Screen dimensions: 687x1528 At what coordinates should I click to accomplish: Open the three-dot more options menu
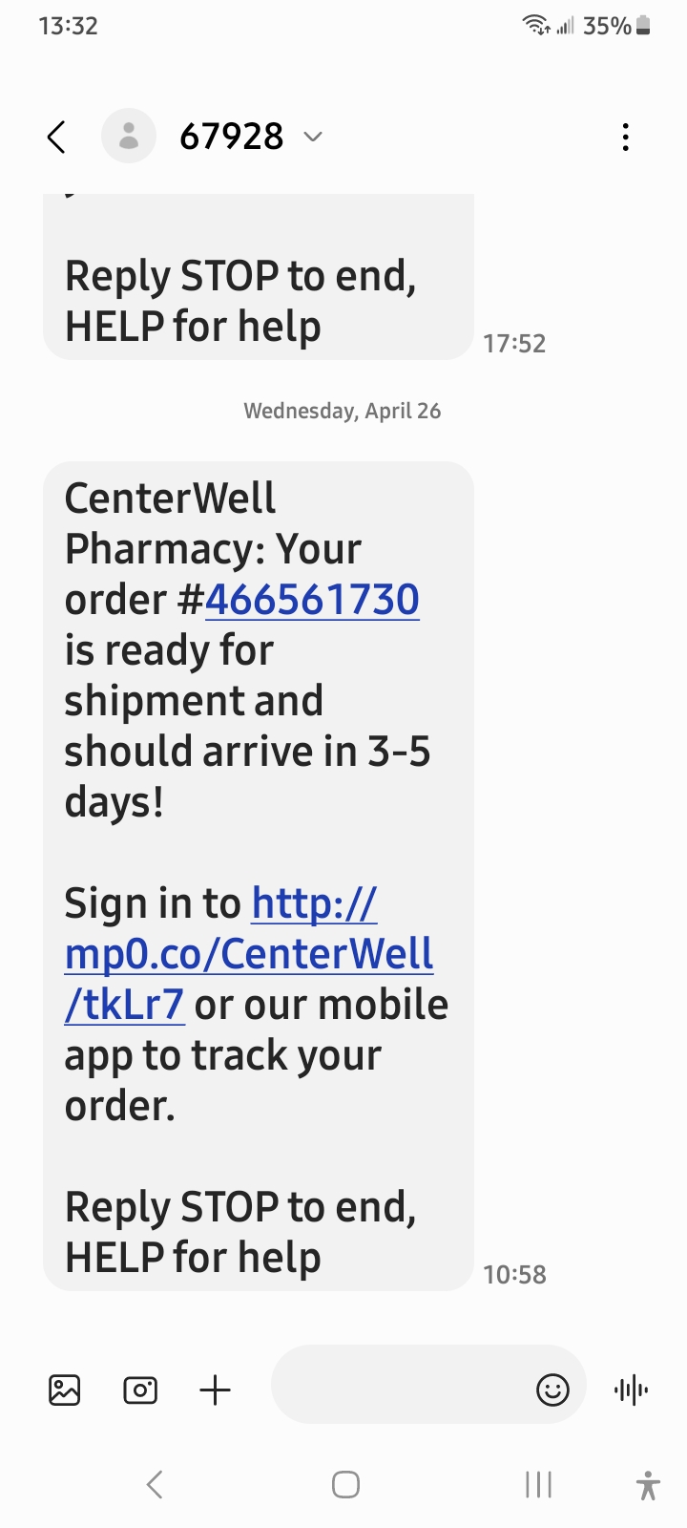pos(625,138)
